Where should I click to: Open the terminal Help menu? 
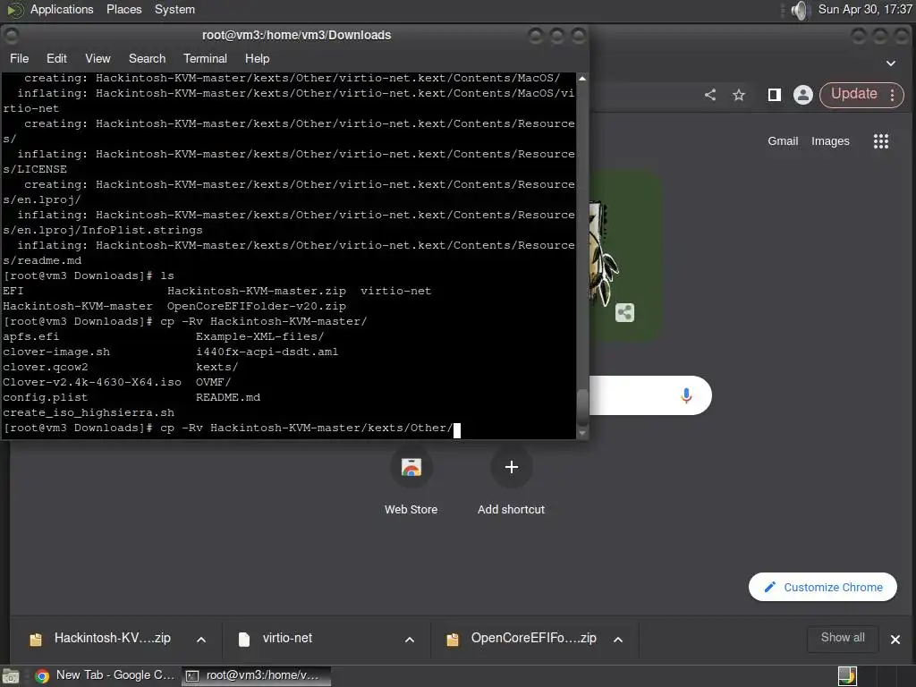[x=257, y=58]
